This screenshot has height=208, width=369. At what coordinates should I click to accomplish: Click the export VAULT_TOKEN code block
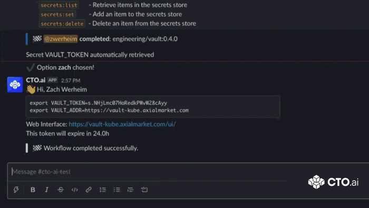tap(153, 107)
